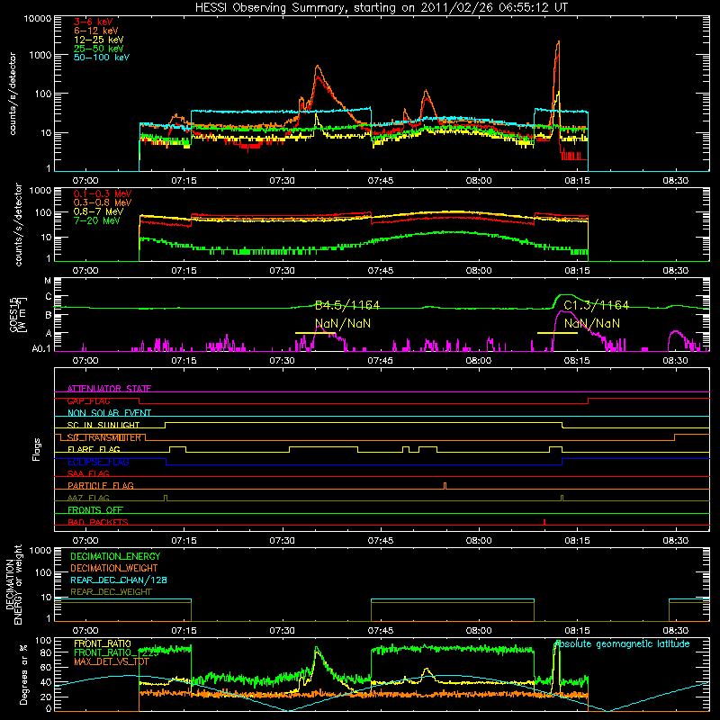Select the 12-25 keV legend label
Screen dimensions: 720x720
pyautogui.click(x=98, y=40)
